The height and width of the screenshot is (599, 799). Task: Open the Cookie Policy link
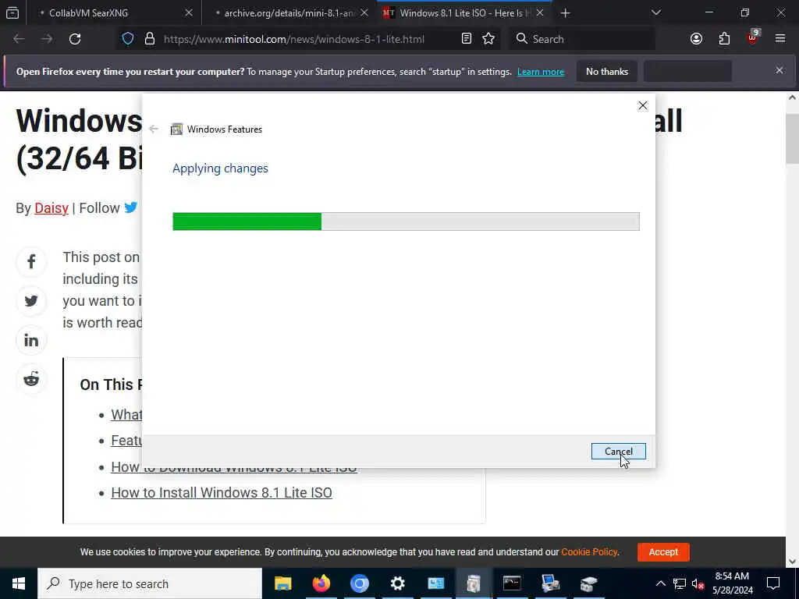coord(589,552)
